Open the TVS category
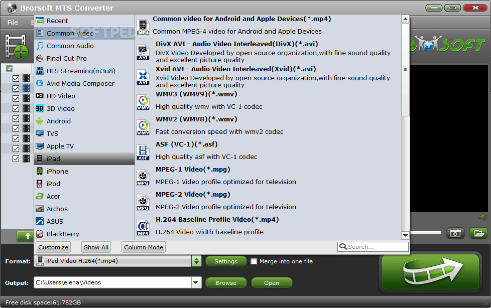491x308 pixels. click(84, 133)
